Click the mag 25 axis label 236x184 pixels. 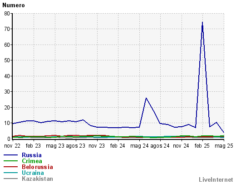click(x=224, y=146)
